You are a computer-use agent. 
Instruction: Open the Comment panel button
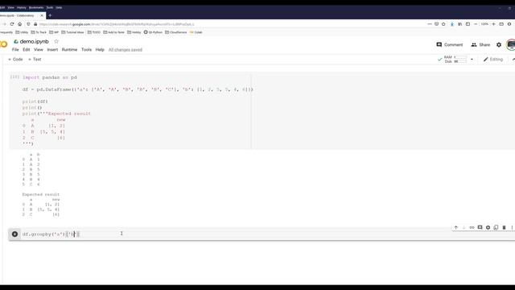click(449, 45)
